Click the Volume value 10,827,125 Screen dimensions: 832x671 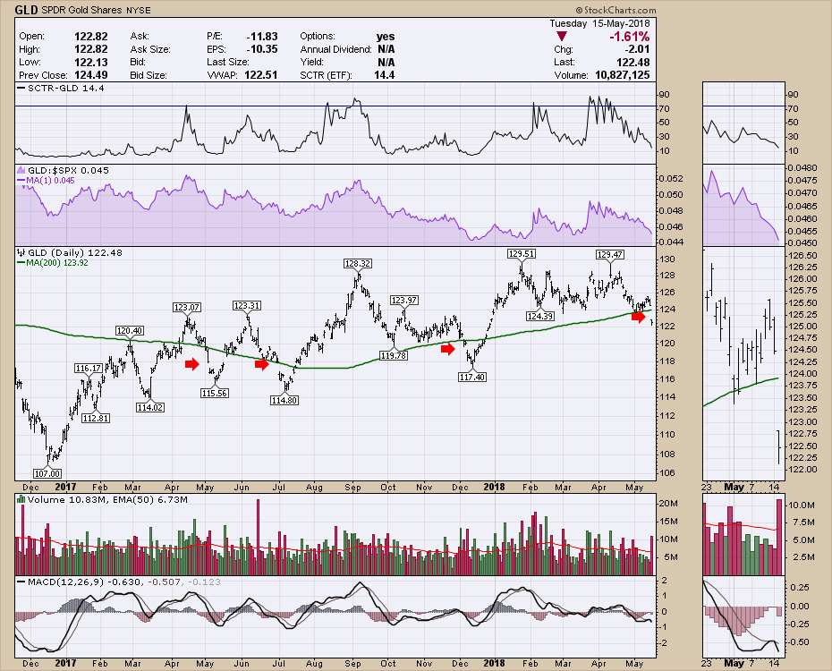(x=623, y=75)
